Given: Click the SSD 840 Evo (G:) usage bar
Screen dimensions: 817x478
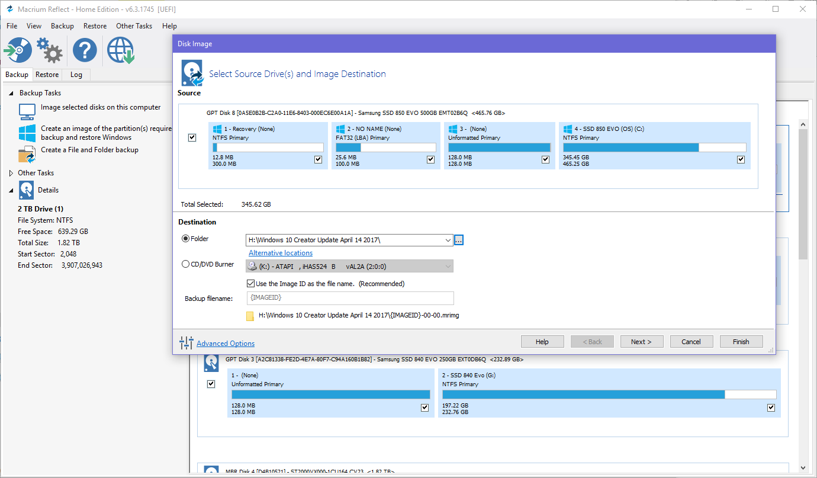Looking at the screenshot, I should pyautogui.click(x=609, y=394).
